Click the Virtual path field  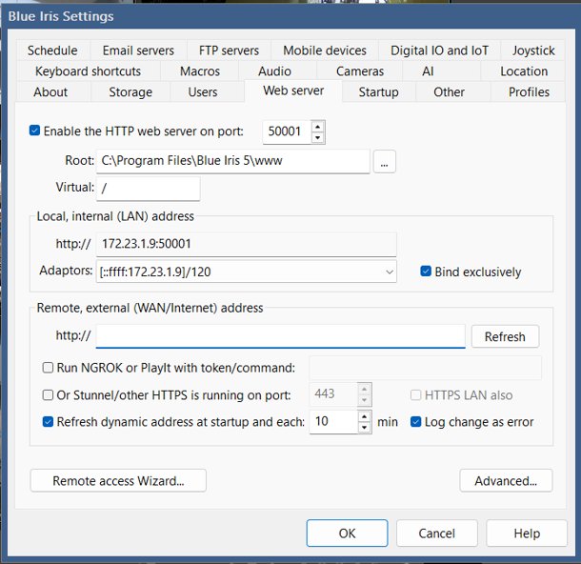coord(149,189)
